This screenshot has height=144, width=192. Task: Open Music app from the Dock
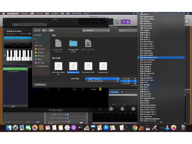point(67,128)
